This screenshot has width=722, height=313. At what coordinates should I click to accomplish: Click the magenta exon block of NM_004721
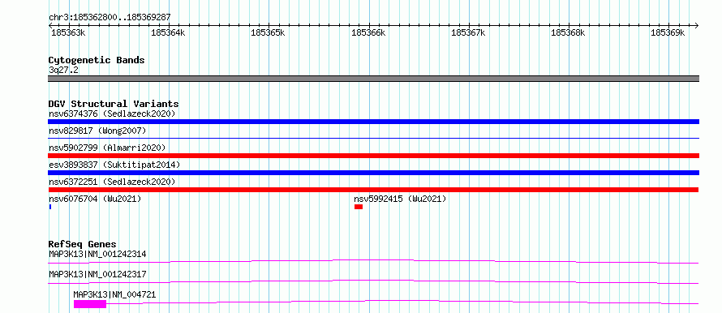click(x=90, y=304)
